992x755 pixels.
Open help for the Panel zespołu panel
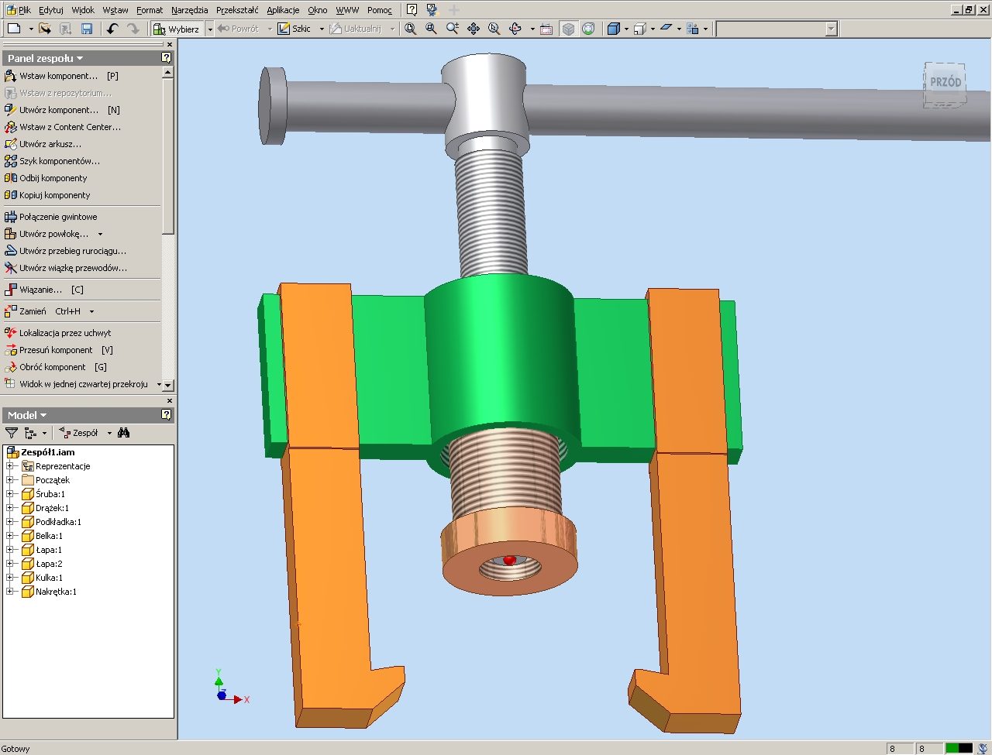pyautogui.click(x=167, y=58)
